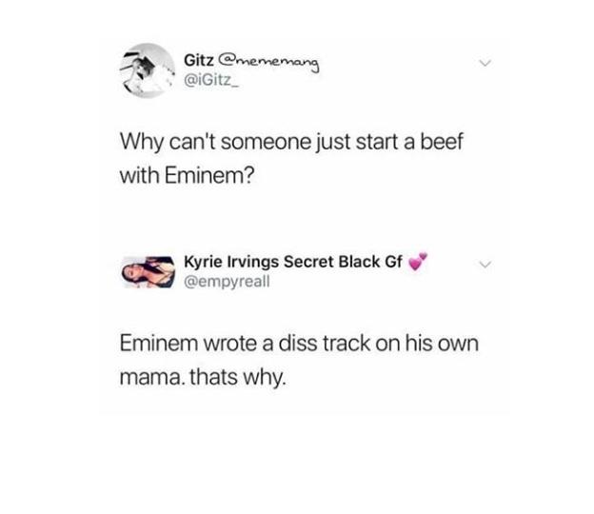This screenshot has width=594, height=514.
Task: Click the pink hearts emoji
Action: 418,262
